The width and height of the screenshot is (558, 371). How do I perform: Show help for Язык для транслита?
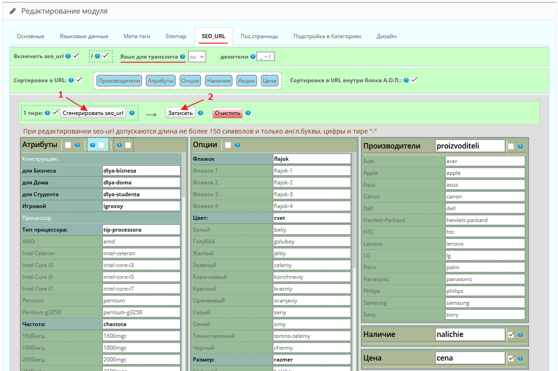pos(182,56)
